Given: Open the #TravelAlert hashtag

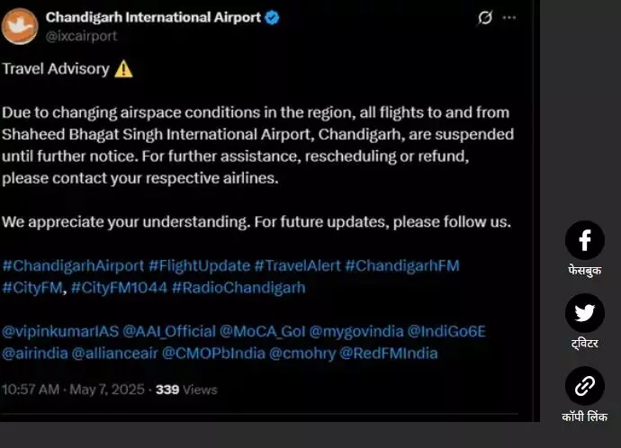Looking at the screenshot, I should click(x=297, y=265).
